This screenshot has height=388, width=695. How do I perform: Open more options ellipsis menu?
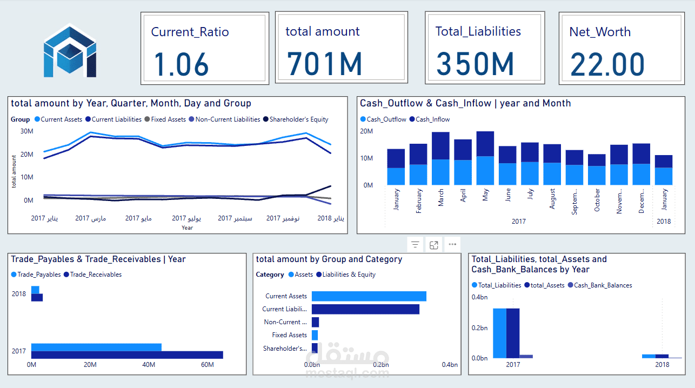click(452, 245)
